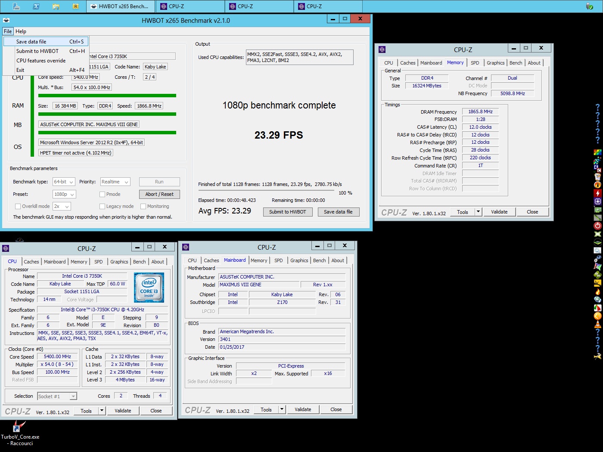Click Validate in CPU-Z Memory window
Screen dimensions: 603x452
(499, 212)
